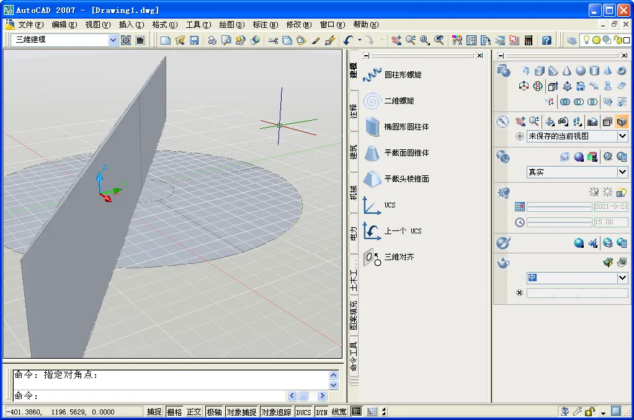Open a new drawing with the New icon
634x420 pixels.
[164, 40]
